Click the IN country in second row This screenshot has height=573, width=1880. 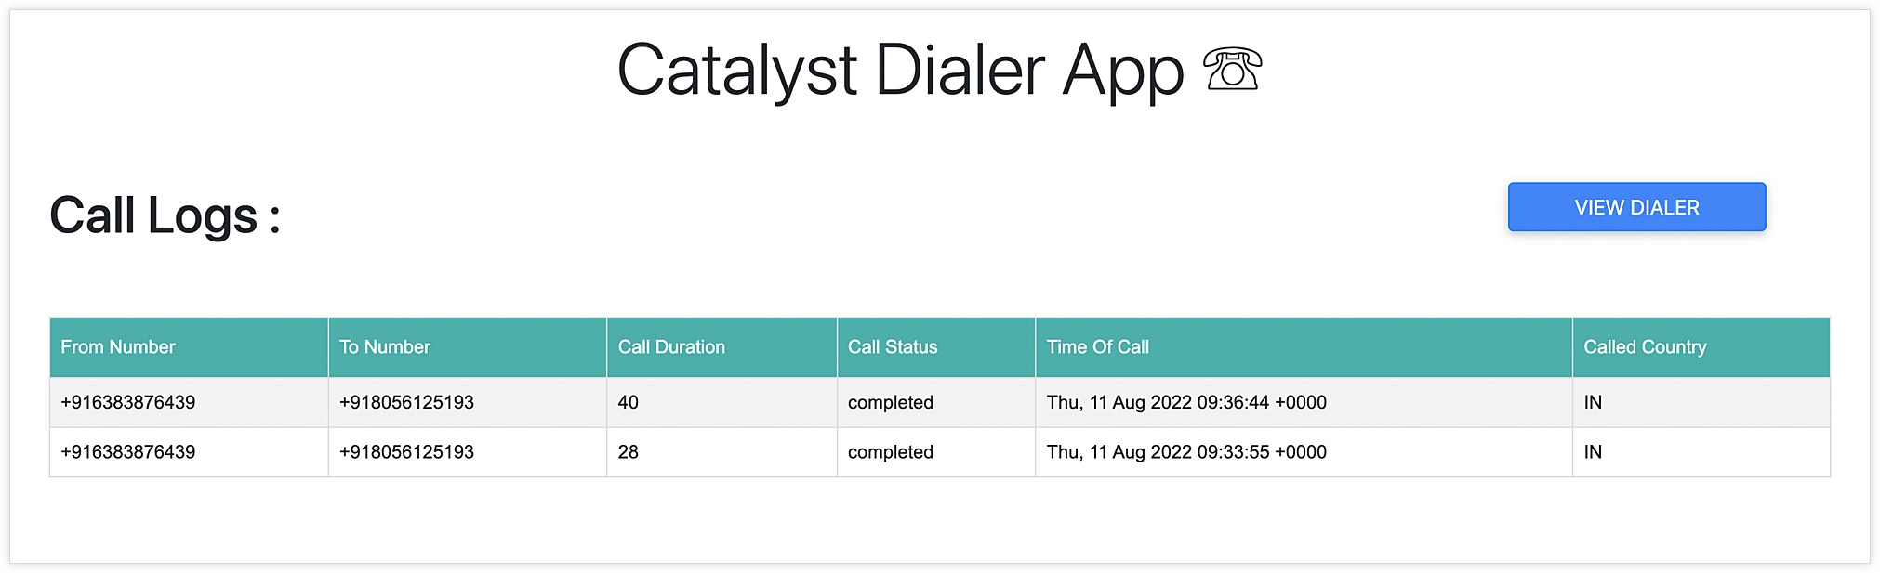coord(1593,452)
